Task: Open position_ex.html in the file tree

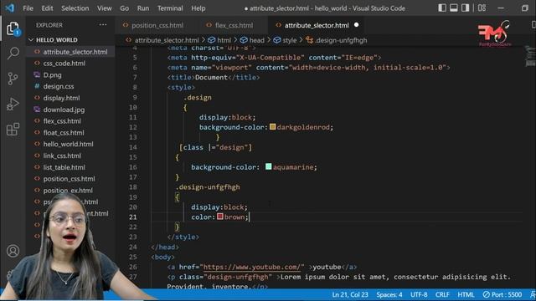Action: 68,191
